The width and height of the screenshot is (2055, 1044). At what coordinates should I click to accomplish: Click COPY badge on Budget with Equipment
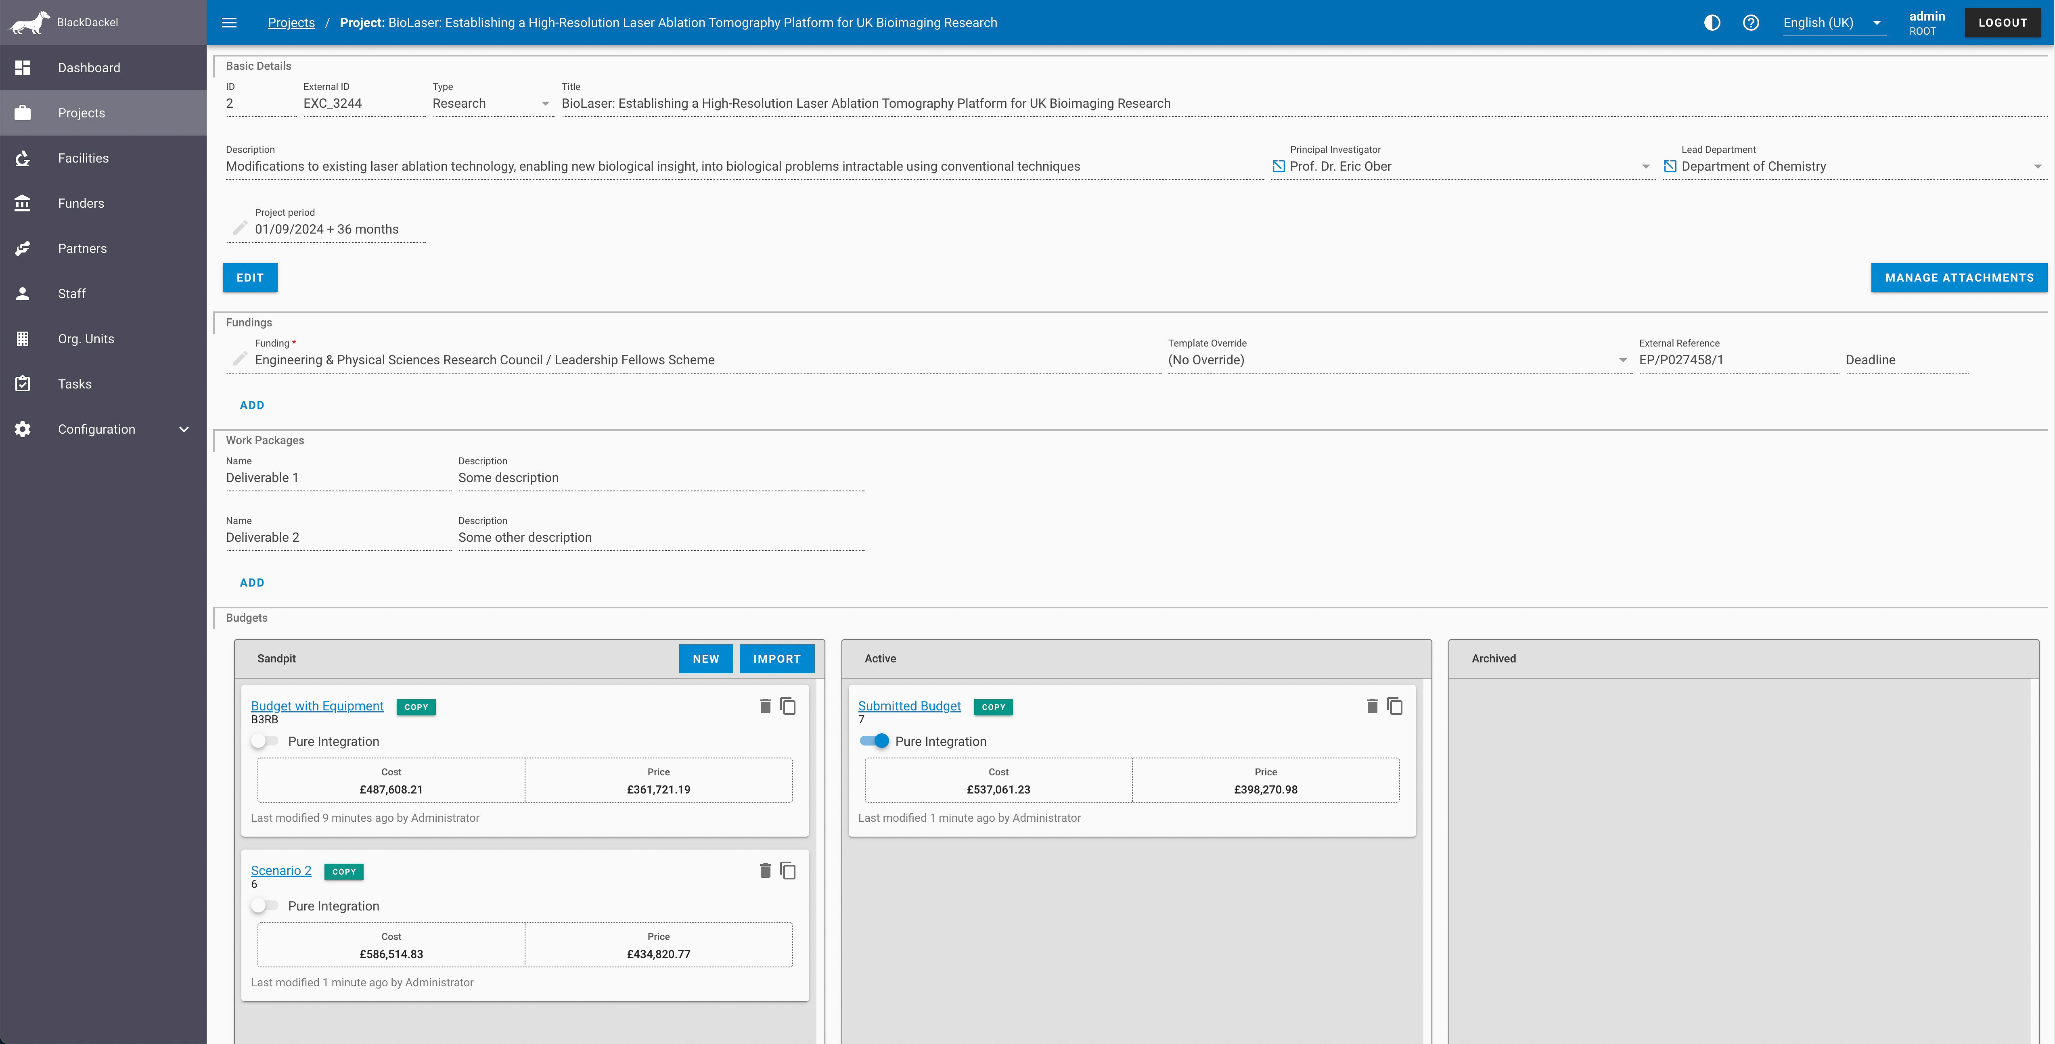click(x=416, y=707)
